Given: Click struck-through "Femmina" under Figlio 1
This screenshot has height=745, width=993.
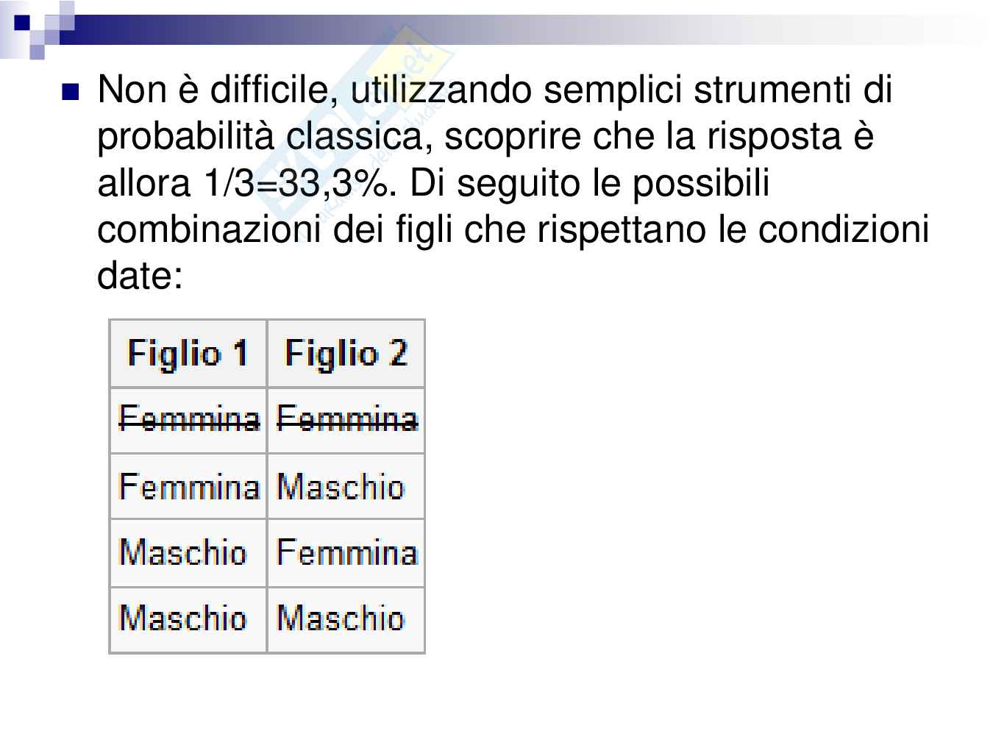Looking at the screenshot, I should (x=188, y=419).
